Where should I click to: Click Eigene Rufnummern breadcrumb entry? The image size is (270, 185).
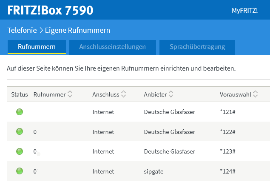coord(77,30)
